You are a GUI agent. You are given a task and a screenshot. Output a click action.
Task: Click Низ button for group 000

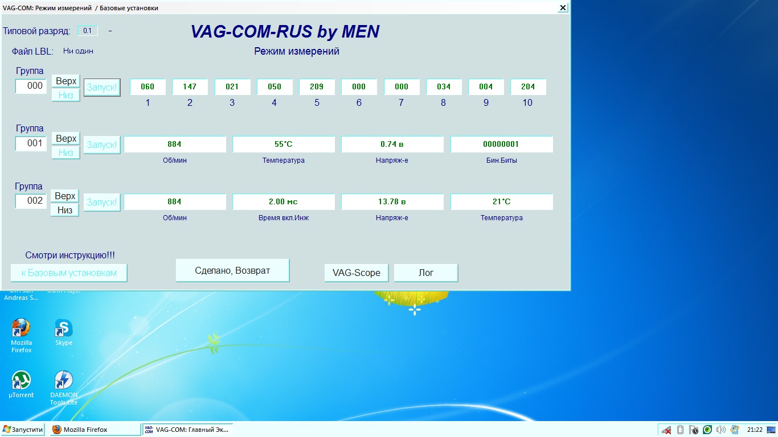pos(66,95)
